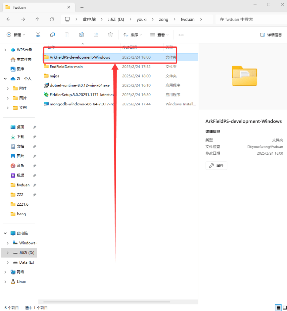Go up one folder level arrow
Viewport: 287px width, 311px height.
click(x=37, y=19)
